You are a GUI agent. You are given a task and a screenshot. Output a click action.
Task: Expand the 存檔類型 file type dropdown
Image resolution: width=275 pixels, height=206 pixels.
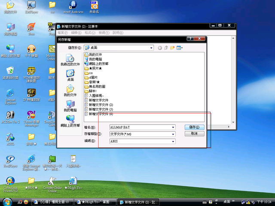[173, 134]
